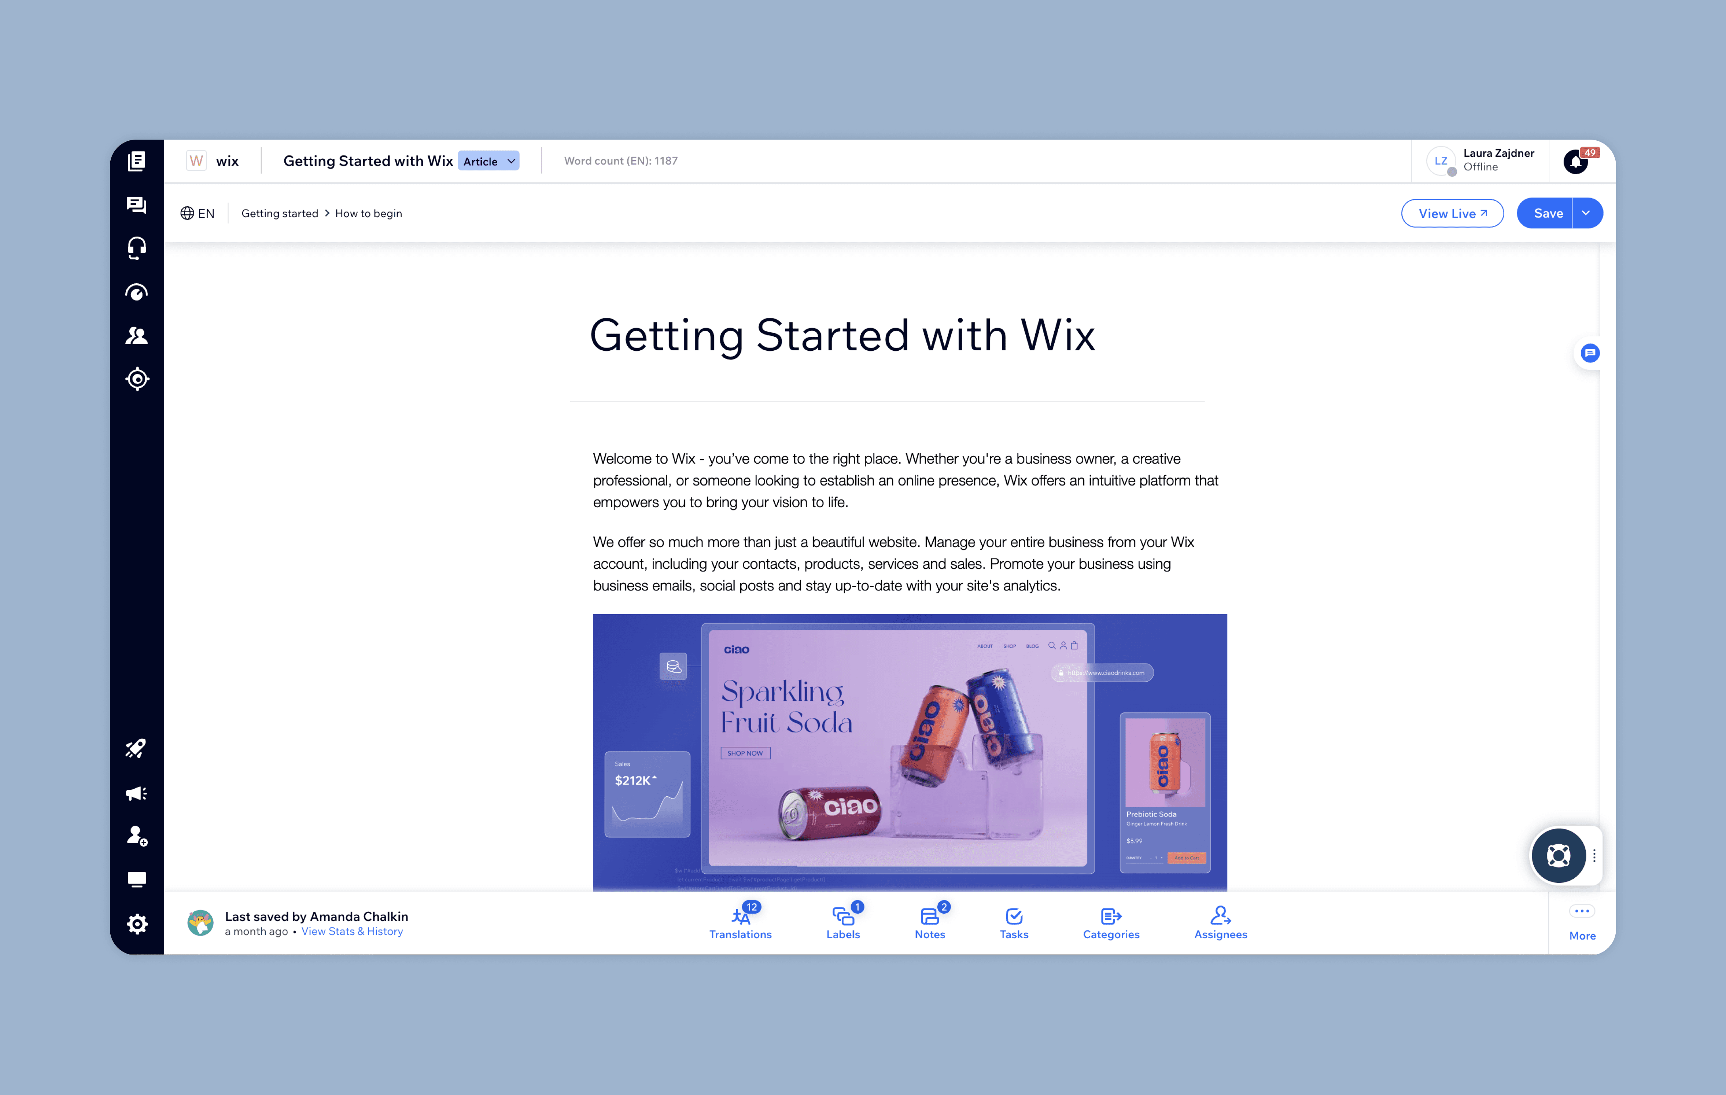Open the chat conversations sidebar icon

pos(136,205)
